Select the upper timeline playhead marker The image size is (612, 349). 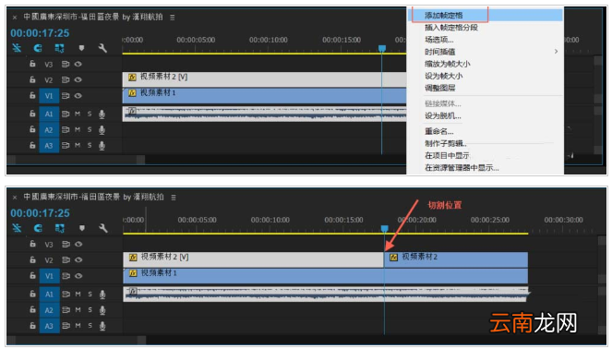click(382, 48)
